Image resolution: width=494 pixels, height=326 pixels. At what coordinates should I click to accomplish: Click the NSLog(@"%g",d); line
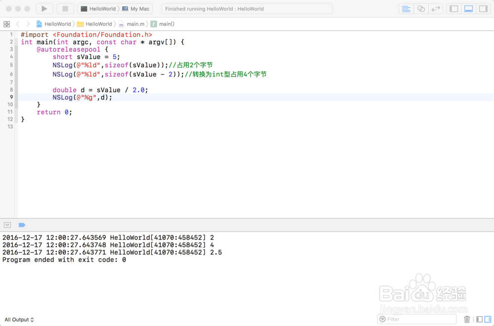82,98
